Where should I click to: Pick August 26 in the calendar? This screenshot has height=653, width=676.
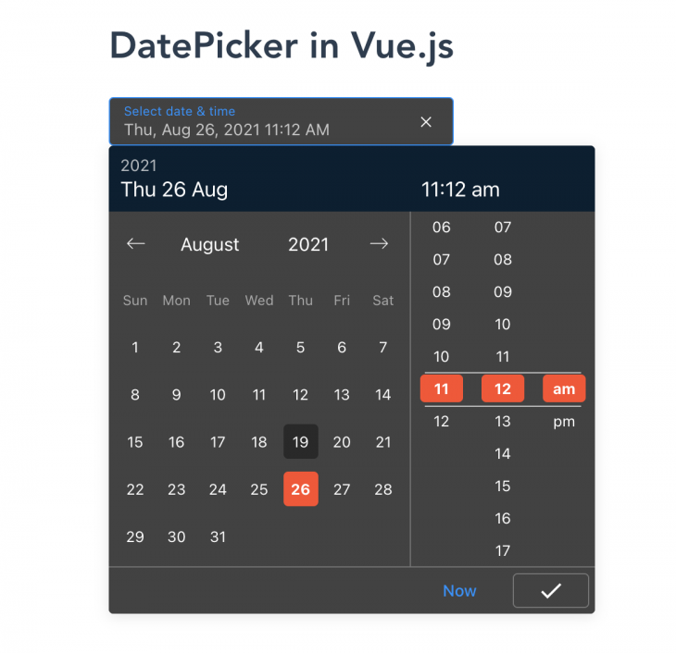(x=300, y=489)
